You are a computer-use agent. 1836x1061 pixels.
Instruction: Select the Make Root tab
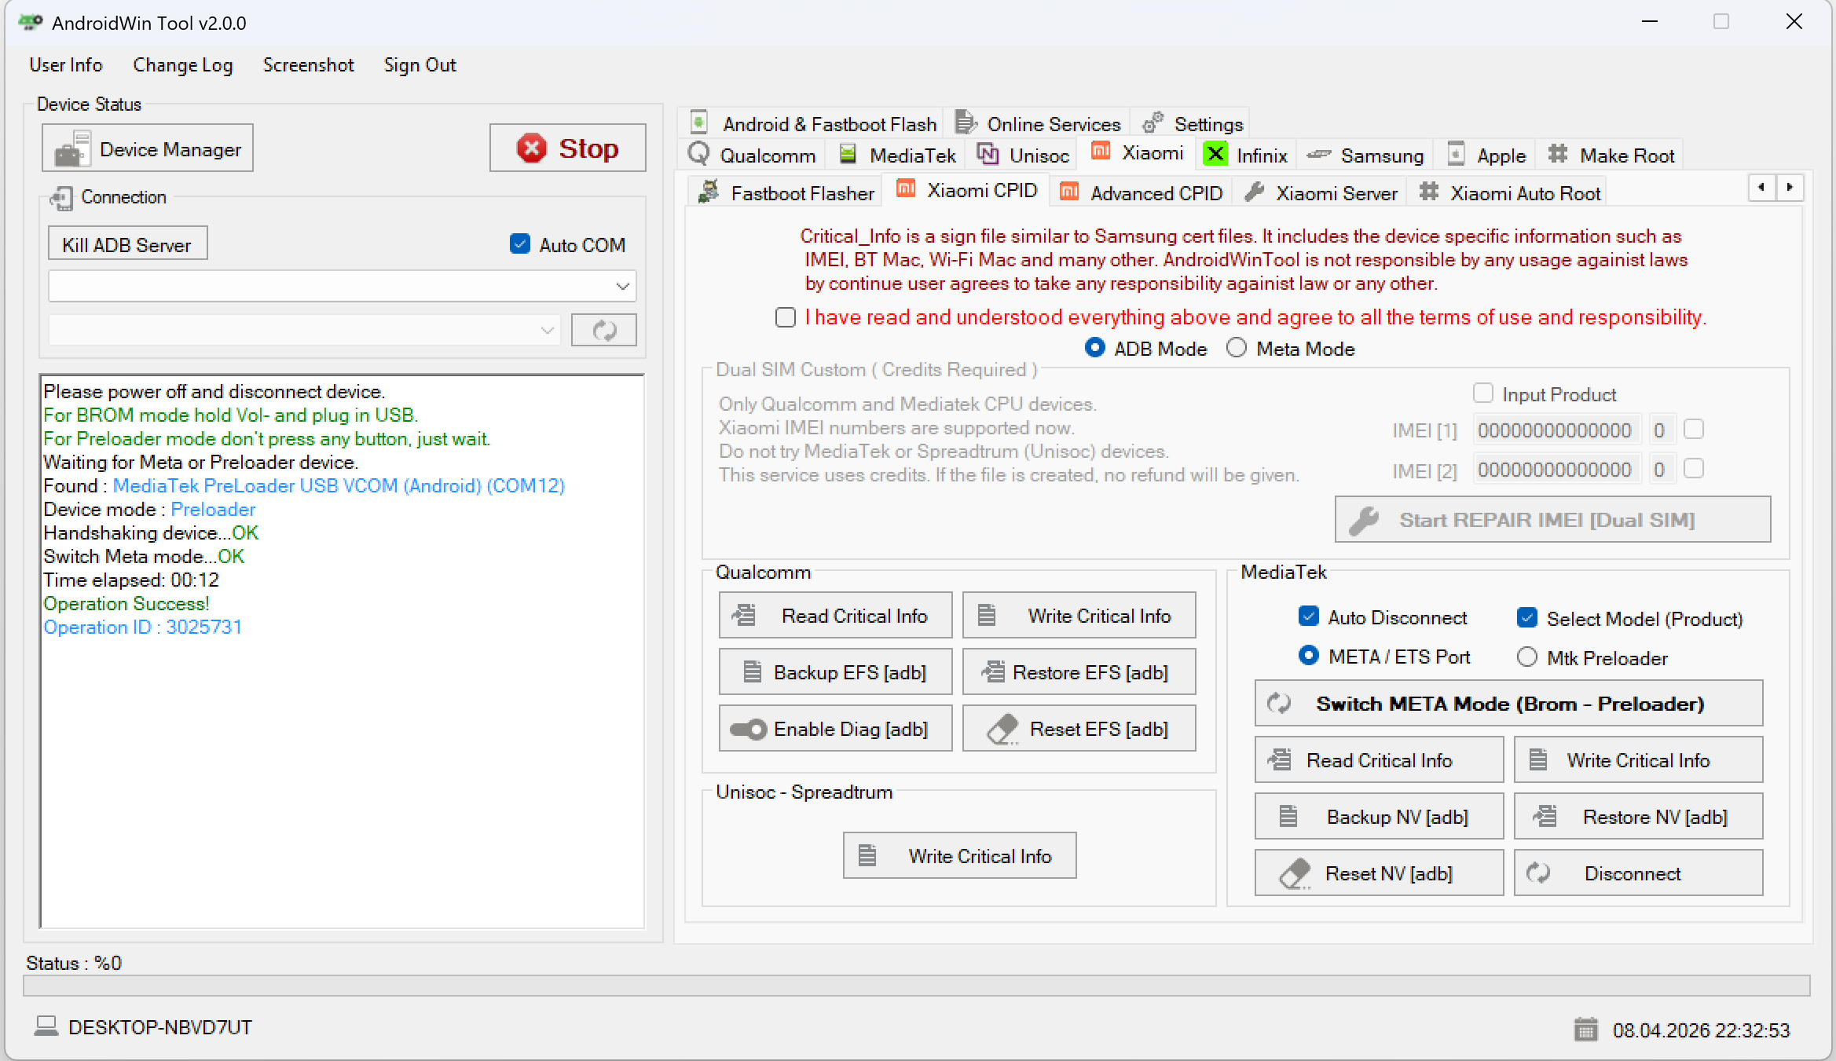[1610, 155]
